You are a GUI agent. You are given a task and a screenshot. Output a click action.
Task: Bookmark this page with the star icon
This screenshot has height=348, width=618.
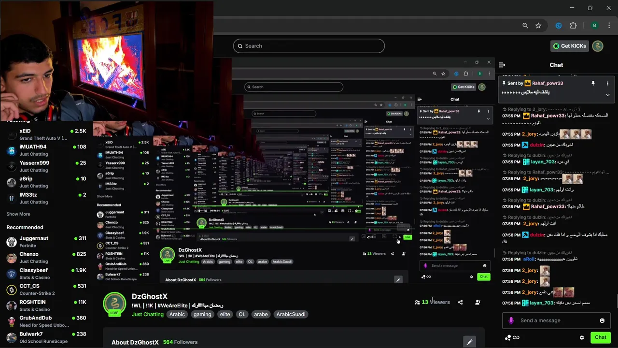538,26
